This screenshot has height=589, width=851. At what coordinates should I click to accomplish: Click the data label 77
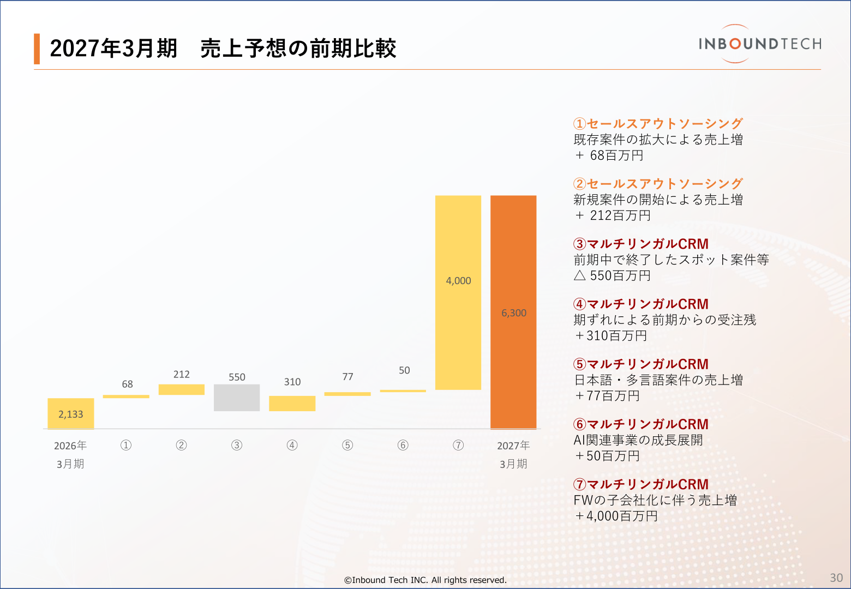pos(348,377)
